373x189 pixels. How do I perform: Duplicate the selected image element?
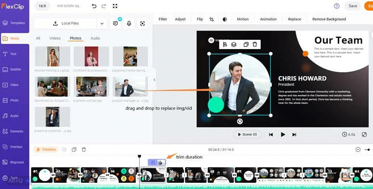pos(246,44)
